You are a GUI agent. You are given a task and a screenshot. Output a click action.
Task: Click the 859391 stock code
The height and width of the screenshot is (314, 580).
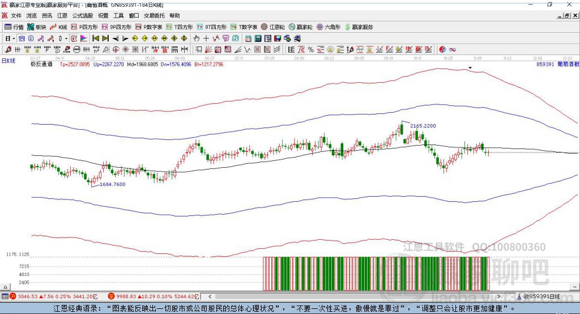pyautogui.click(x=545, y=64)
